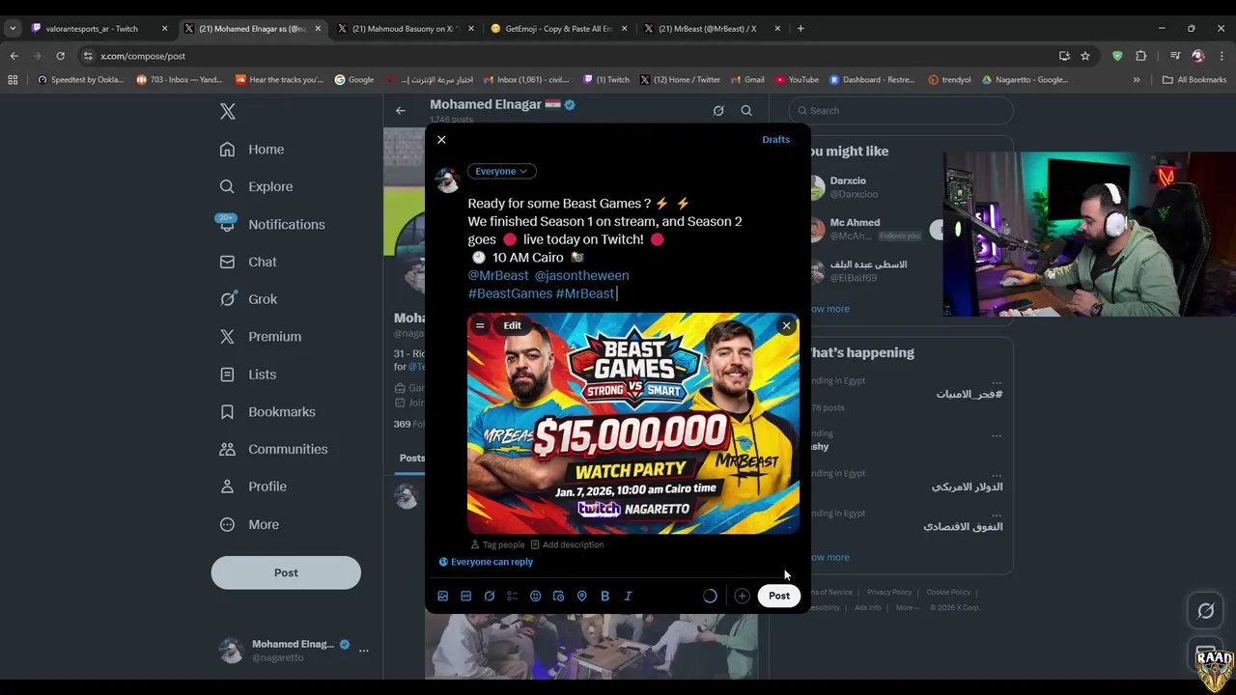1236x695 pixels.
Task: Open the browser apps grid icon
Action: point(13,80)
